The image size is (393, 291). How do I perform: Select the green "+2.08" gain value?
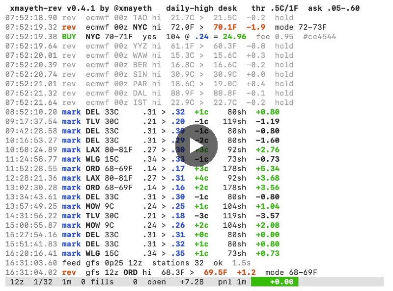tap(268, 225)
